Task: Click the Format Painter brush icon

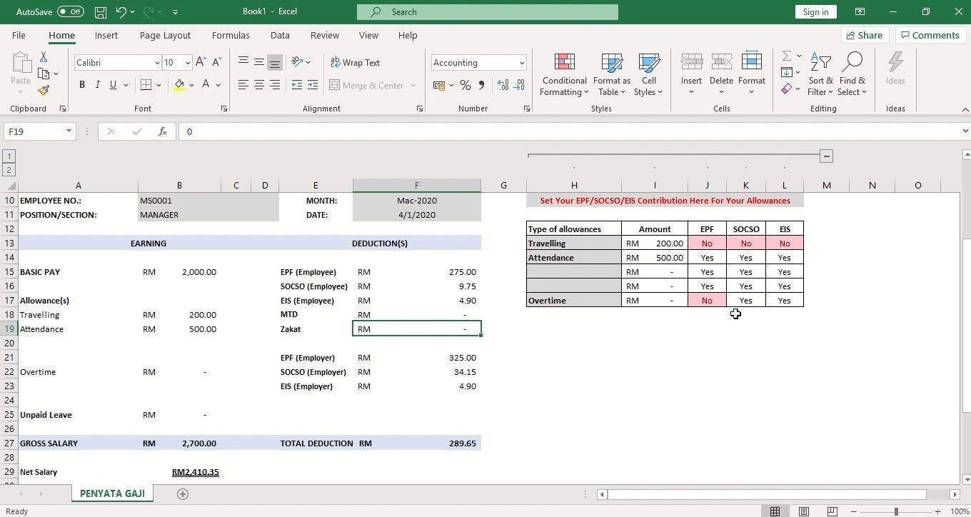Action: click(44, 91)
